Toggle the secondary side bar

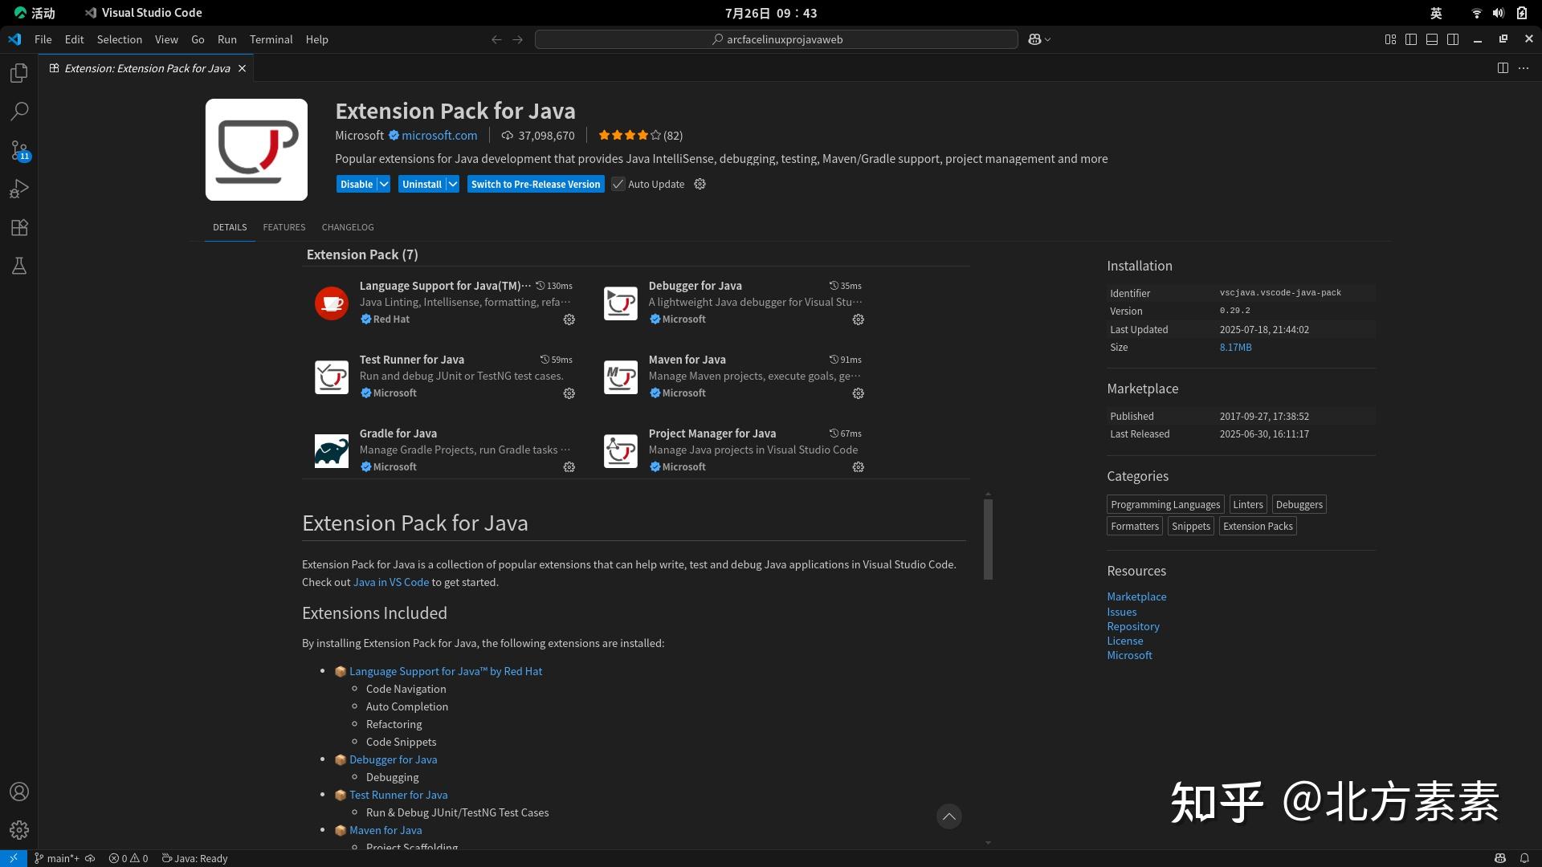pos(1453,39)
